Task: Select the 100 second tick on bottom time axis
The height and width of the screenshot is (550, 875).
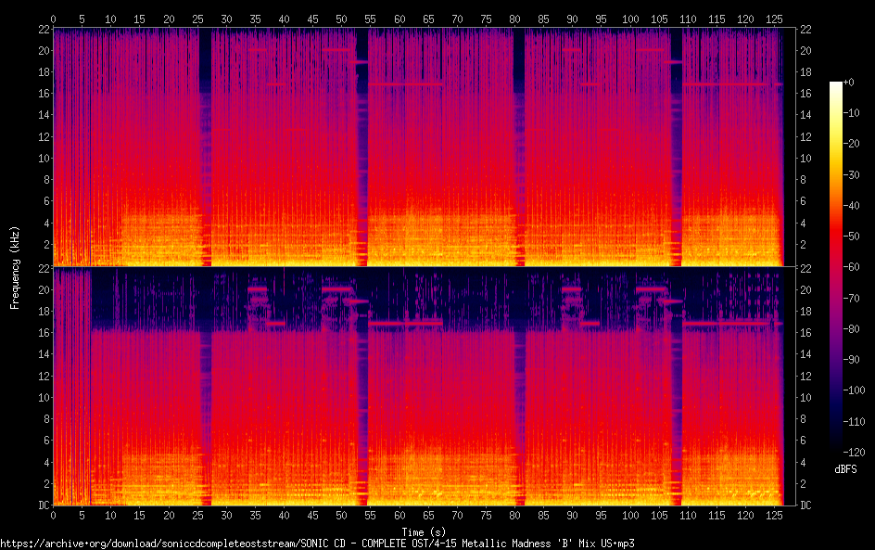Action: 630,515
